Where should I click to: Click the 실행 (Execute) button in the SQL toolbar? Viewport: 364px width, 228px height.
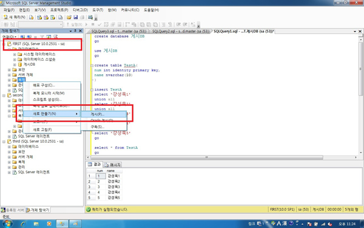(x=74, y=24)
